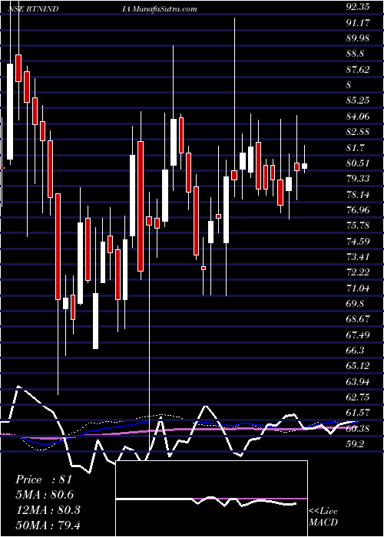Click the '5MA : 80.6' readout
Image resolution: width=384 pixels, height=537 pixels.
click(x=45, y=495)
